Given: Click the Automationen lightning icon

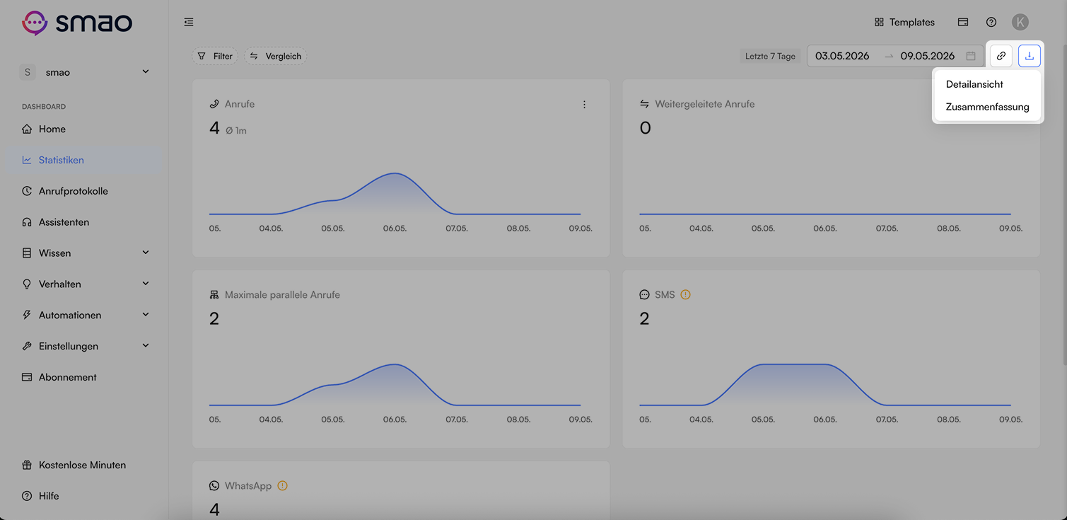Looking at the screenshot, I should pyautogui.click(x=27, y=315).
